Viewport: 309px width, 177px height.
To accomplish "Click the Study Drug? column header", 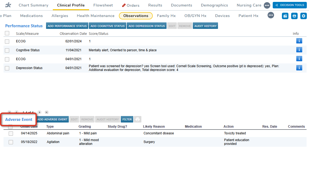I will (x=118, y=127).
